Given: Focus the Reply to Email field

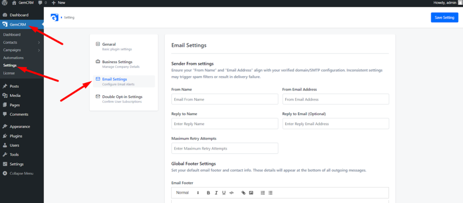Looking at the screenshot, I should [336, 124].
